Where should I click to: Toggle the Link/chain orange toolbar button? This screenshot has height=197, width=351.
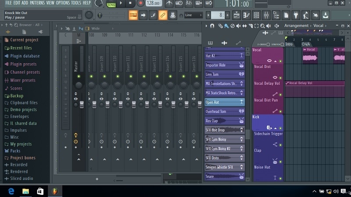point(163,15)
